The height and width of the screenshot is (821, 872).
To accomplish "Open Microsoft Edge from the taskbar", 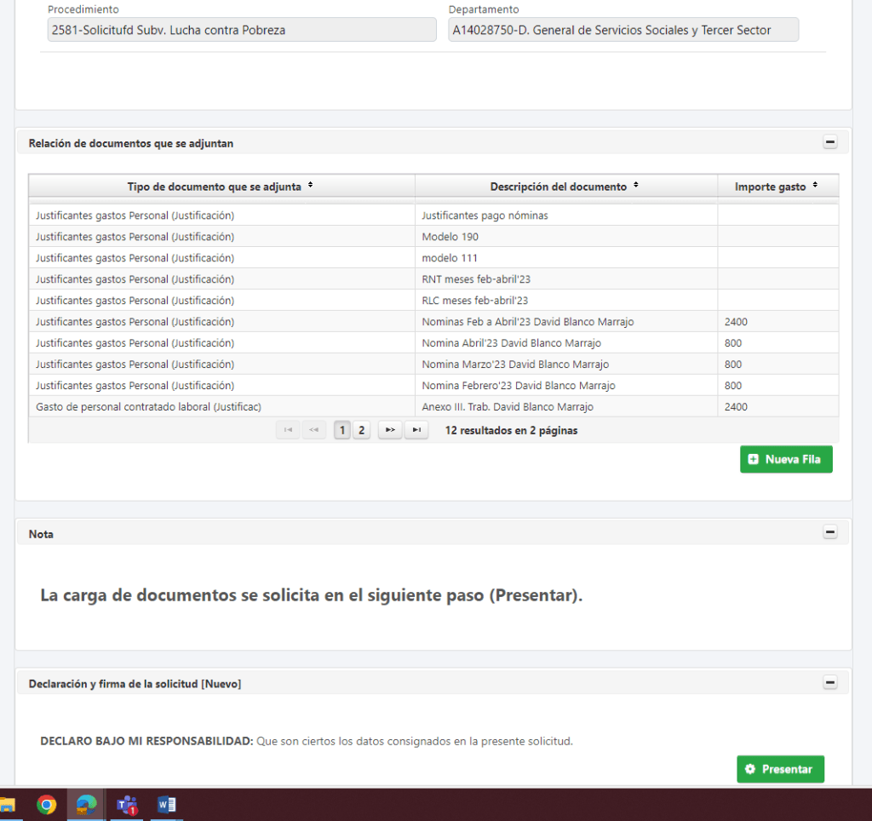I will (x=86, y=804).
